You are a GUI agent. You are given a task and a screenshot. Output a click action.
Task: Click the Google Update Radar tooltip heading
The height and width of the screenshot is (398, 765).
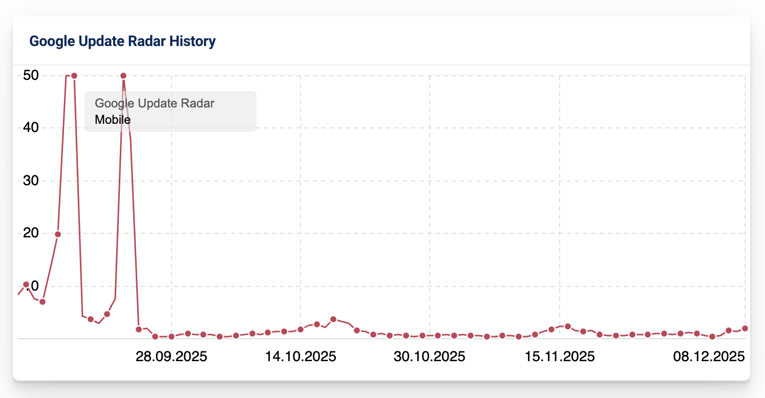point(155,103)
